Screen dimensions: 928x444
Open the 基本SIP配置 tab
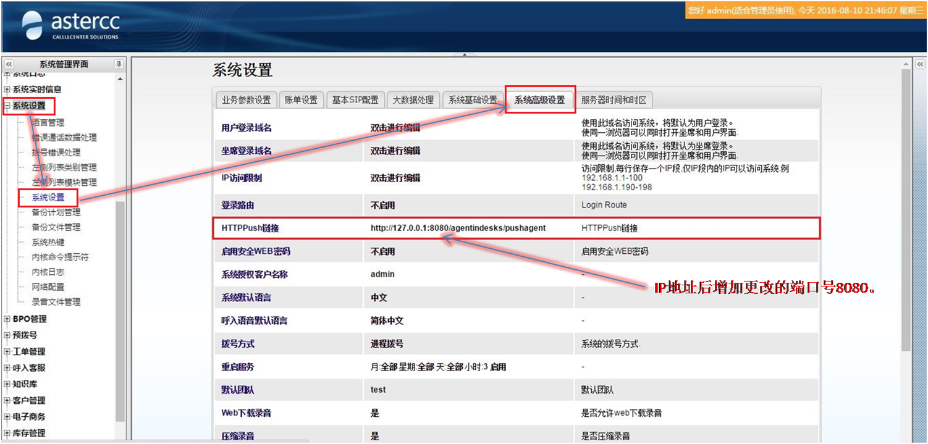pyautogui.click(x=355, y=100)
